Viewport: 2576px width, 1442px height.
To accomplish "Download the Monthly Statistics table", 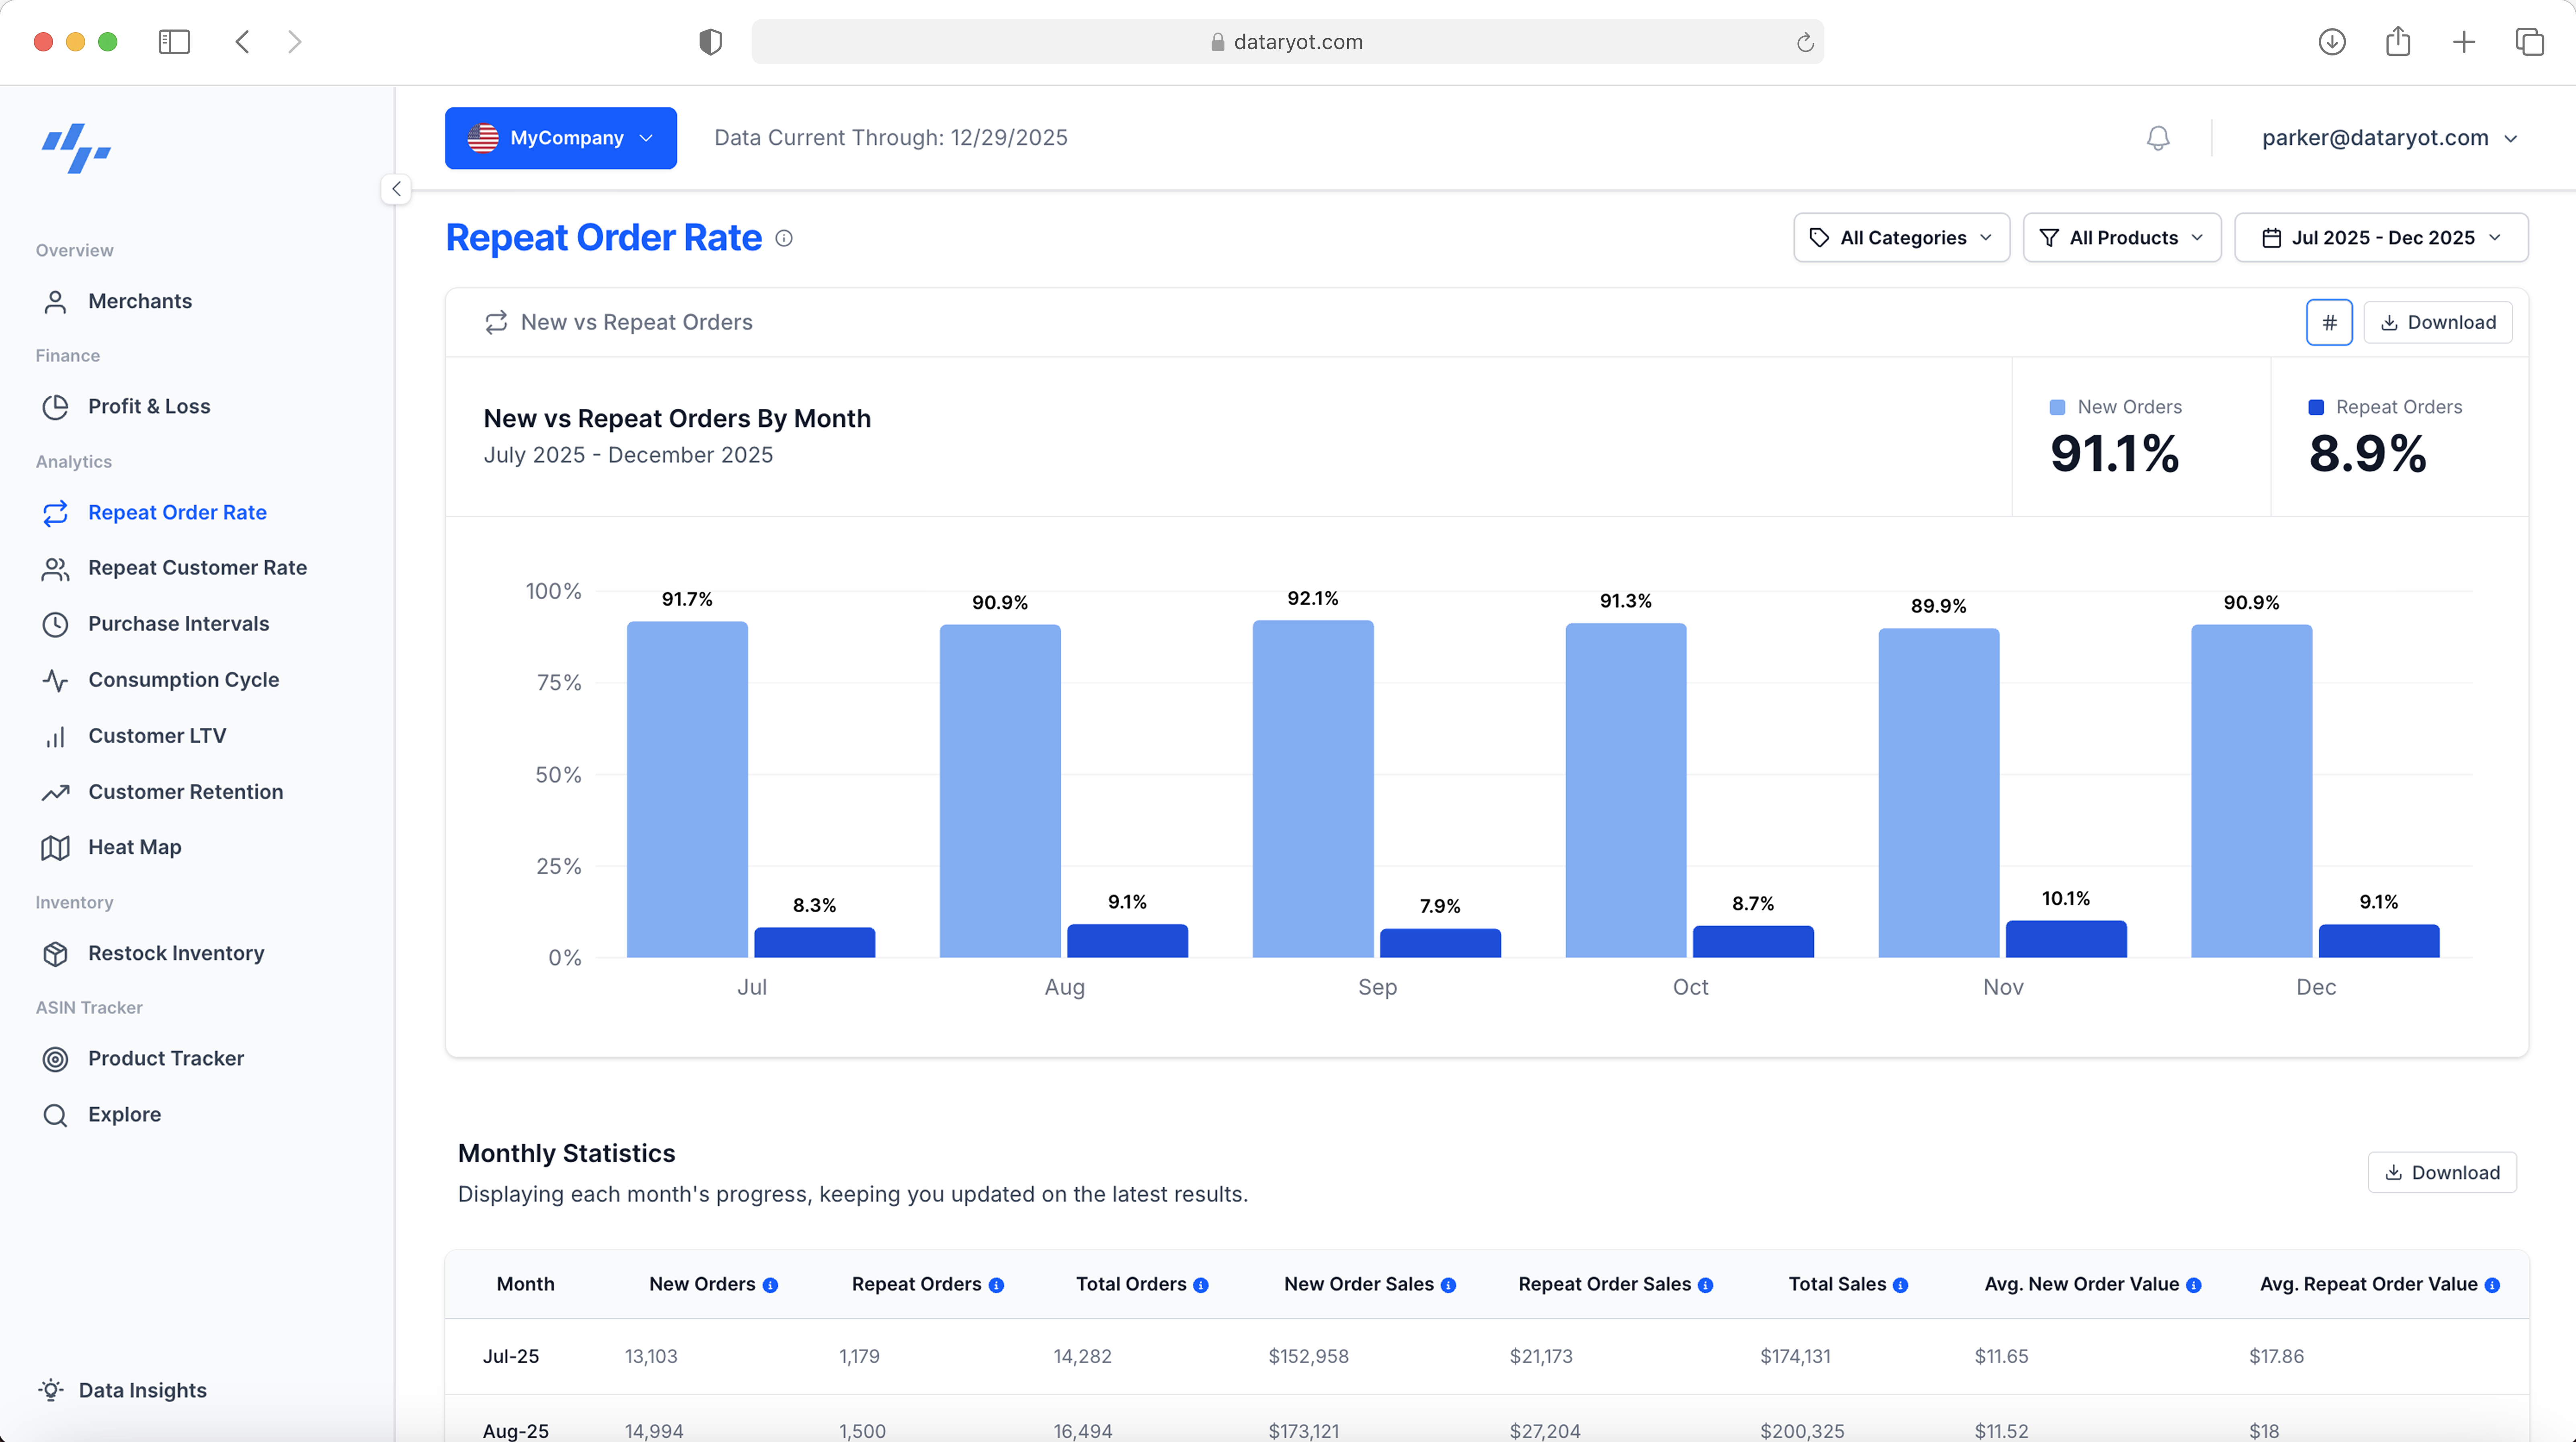I will point(2442,1172).
